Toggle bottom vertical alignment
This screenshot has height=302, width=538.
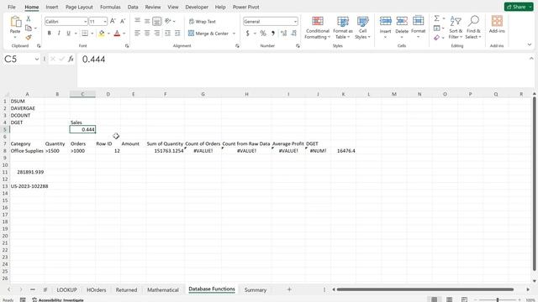pos(157,21)
